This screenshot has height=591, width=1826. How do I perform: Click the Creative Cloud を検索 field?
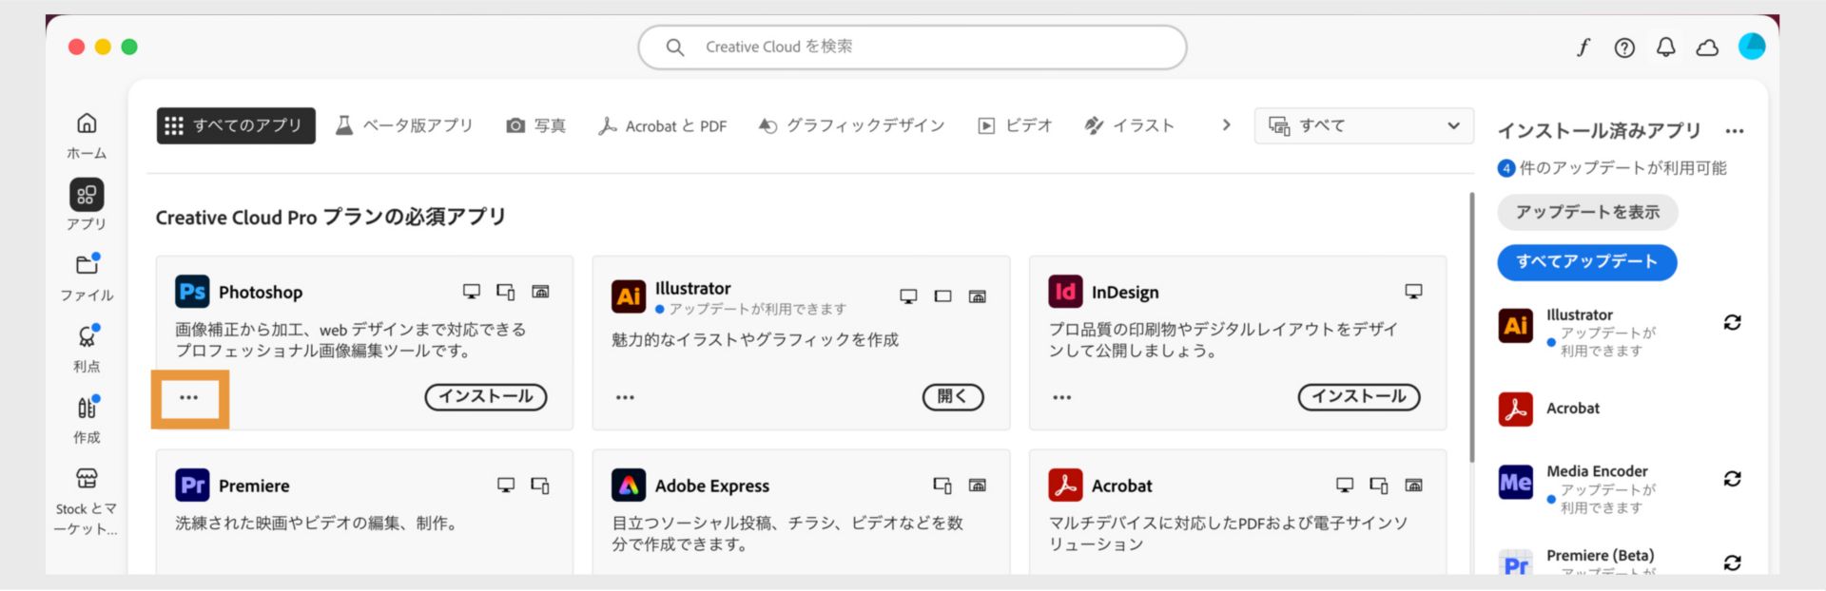tap(912, 48)
